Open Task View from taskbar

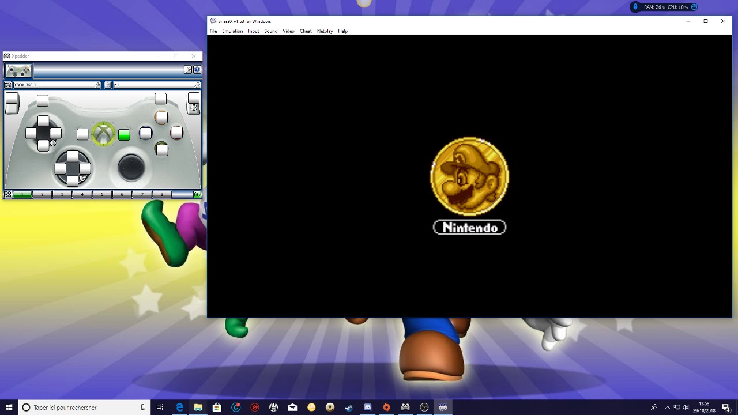click(x=160, y=408)
